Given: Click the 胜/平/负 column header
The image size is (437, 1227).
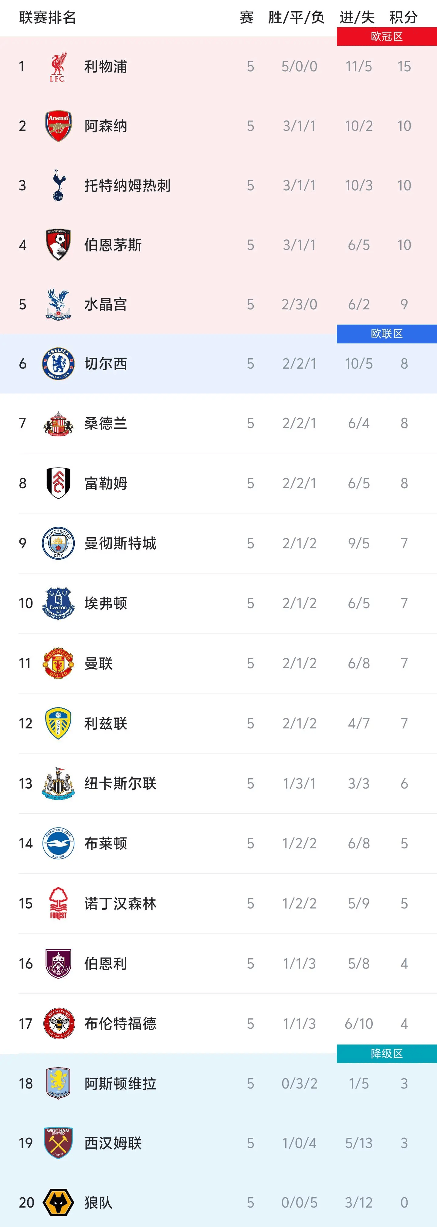Looking at the screenshot, I should coord(296,18).
